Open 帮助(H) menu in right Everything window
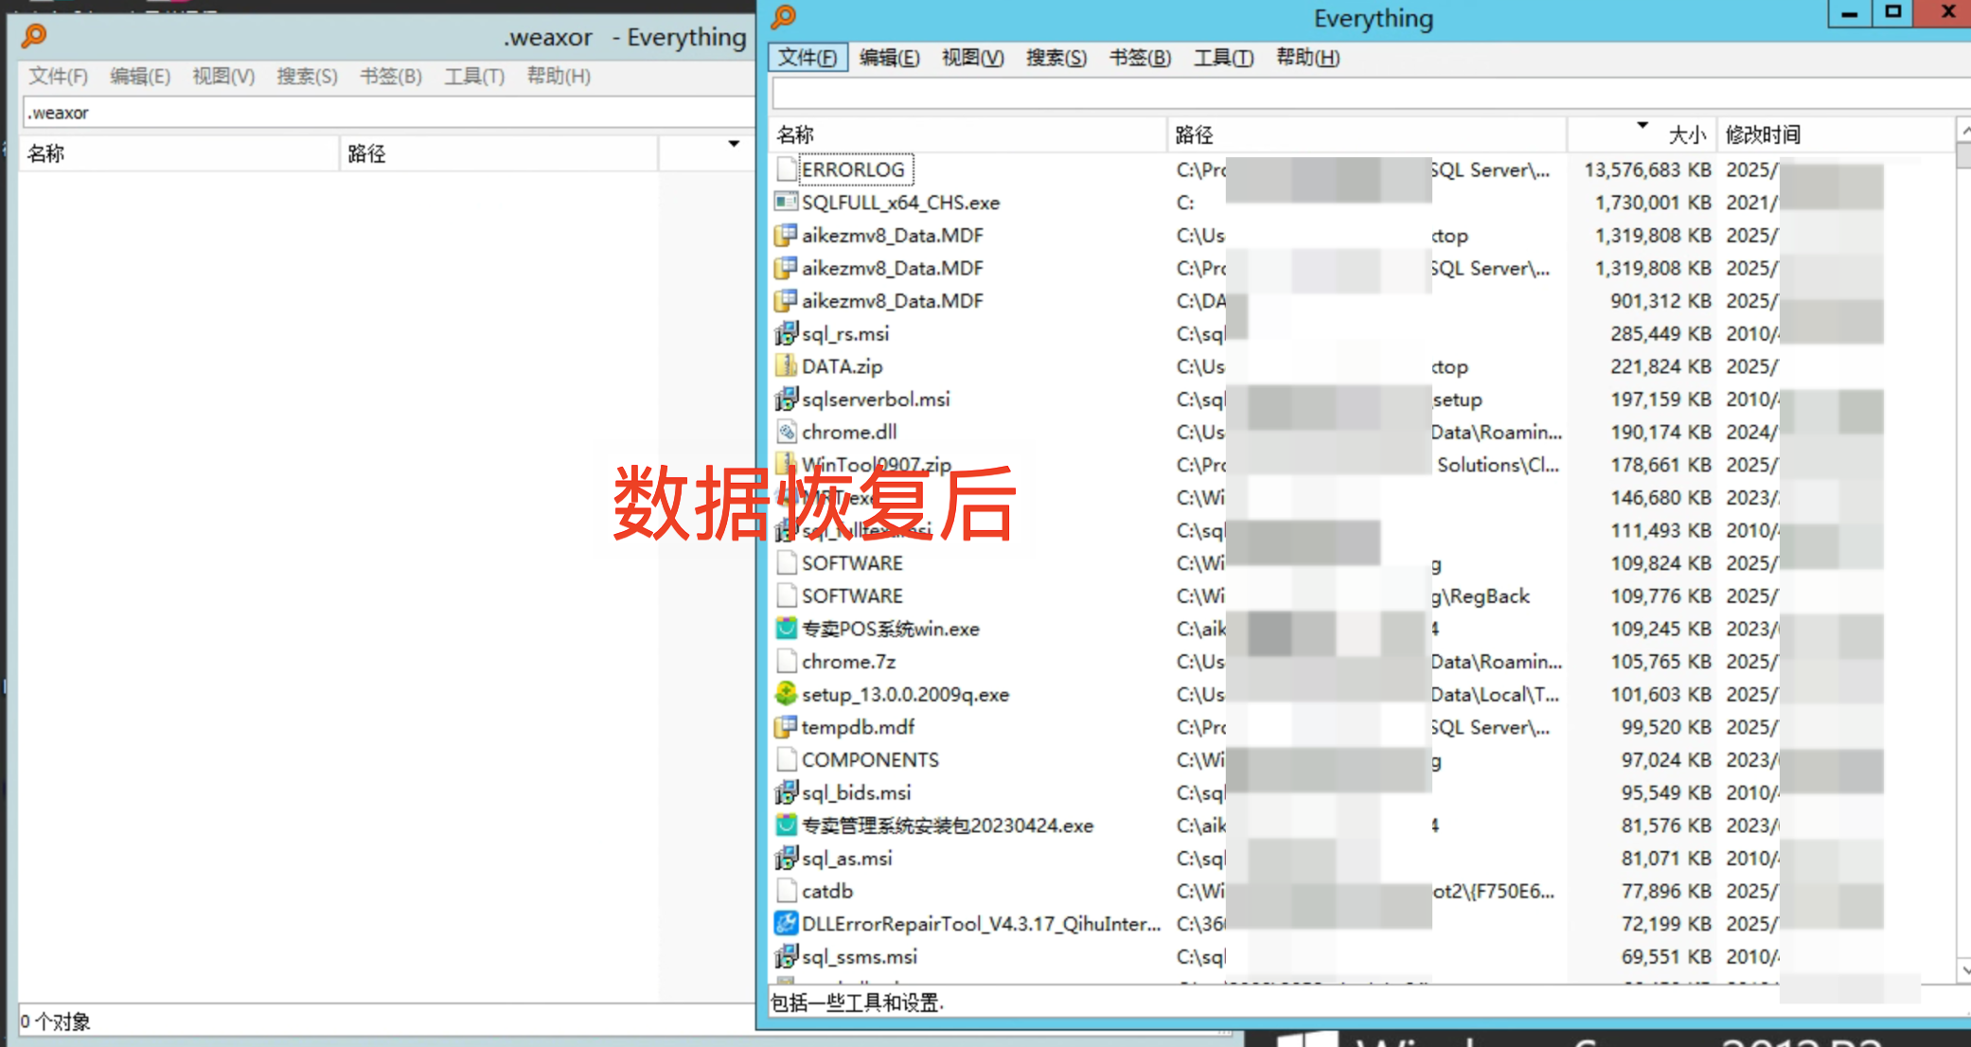 tap(1307, 58)
